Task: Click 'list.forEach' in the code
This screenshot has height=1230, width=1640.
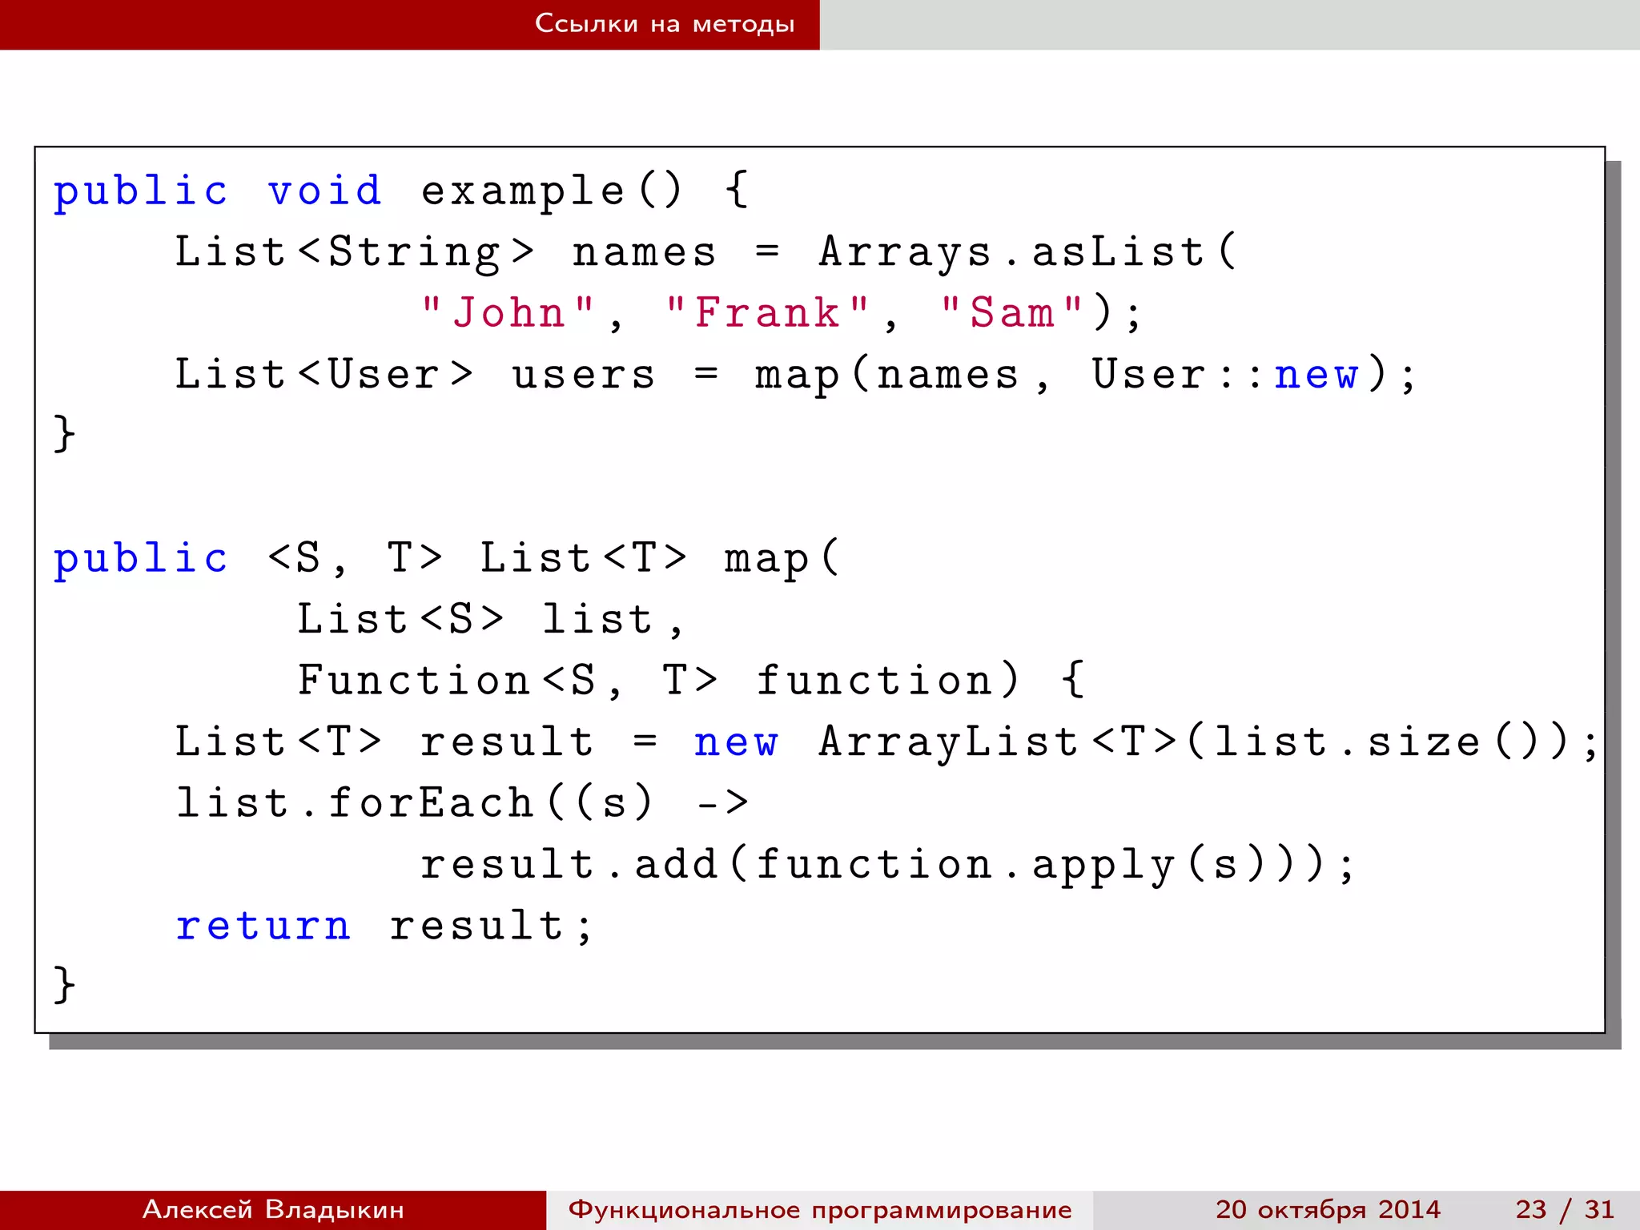Action: (x=354, y=803)
